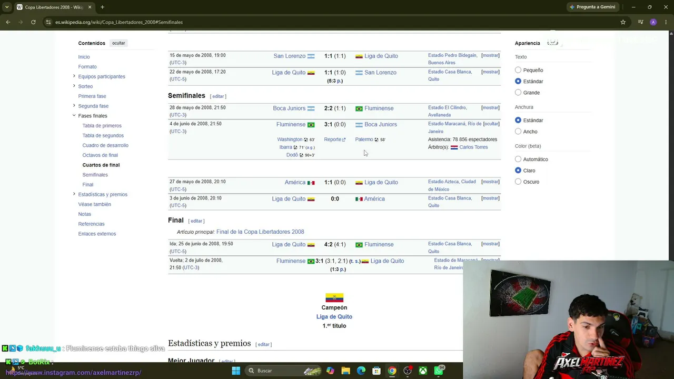This screenshot has height=379, width=674.
Task: Switch to Chrome on the taskbar
Action: tap(392, 371)
